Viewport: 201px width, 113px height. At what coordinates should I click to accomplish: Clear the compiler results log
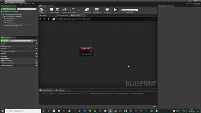click(x=155, y=107)
